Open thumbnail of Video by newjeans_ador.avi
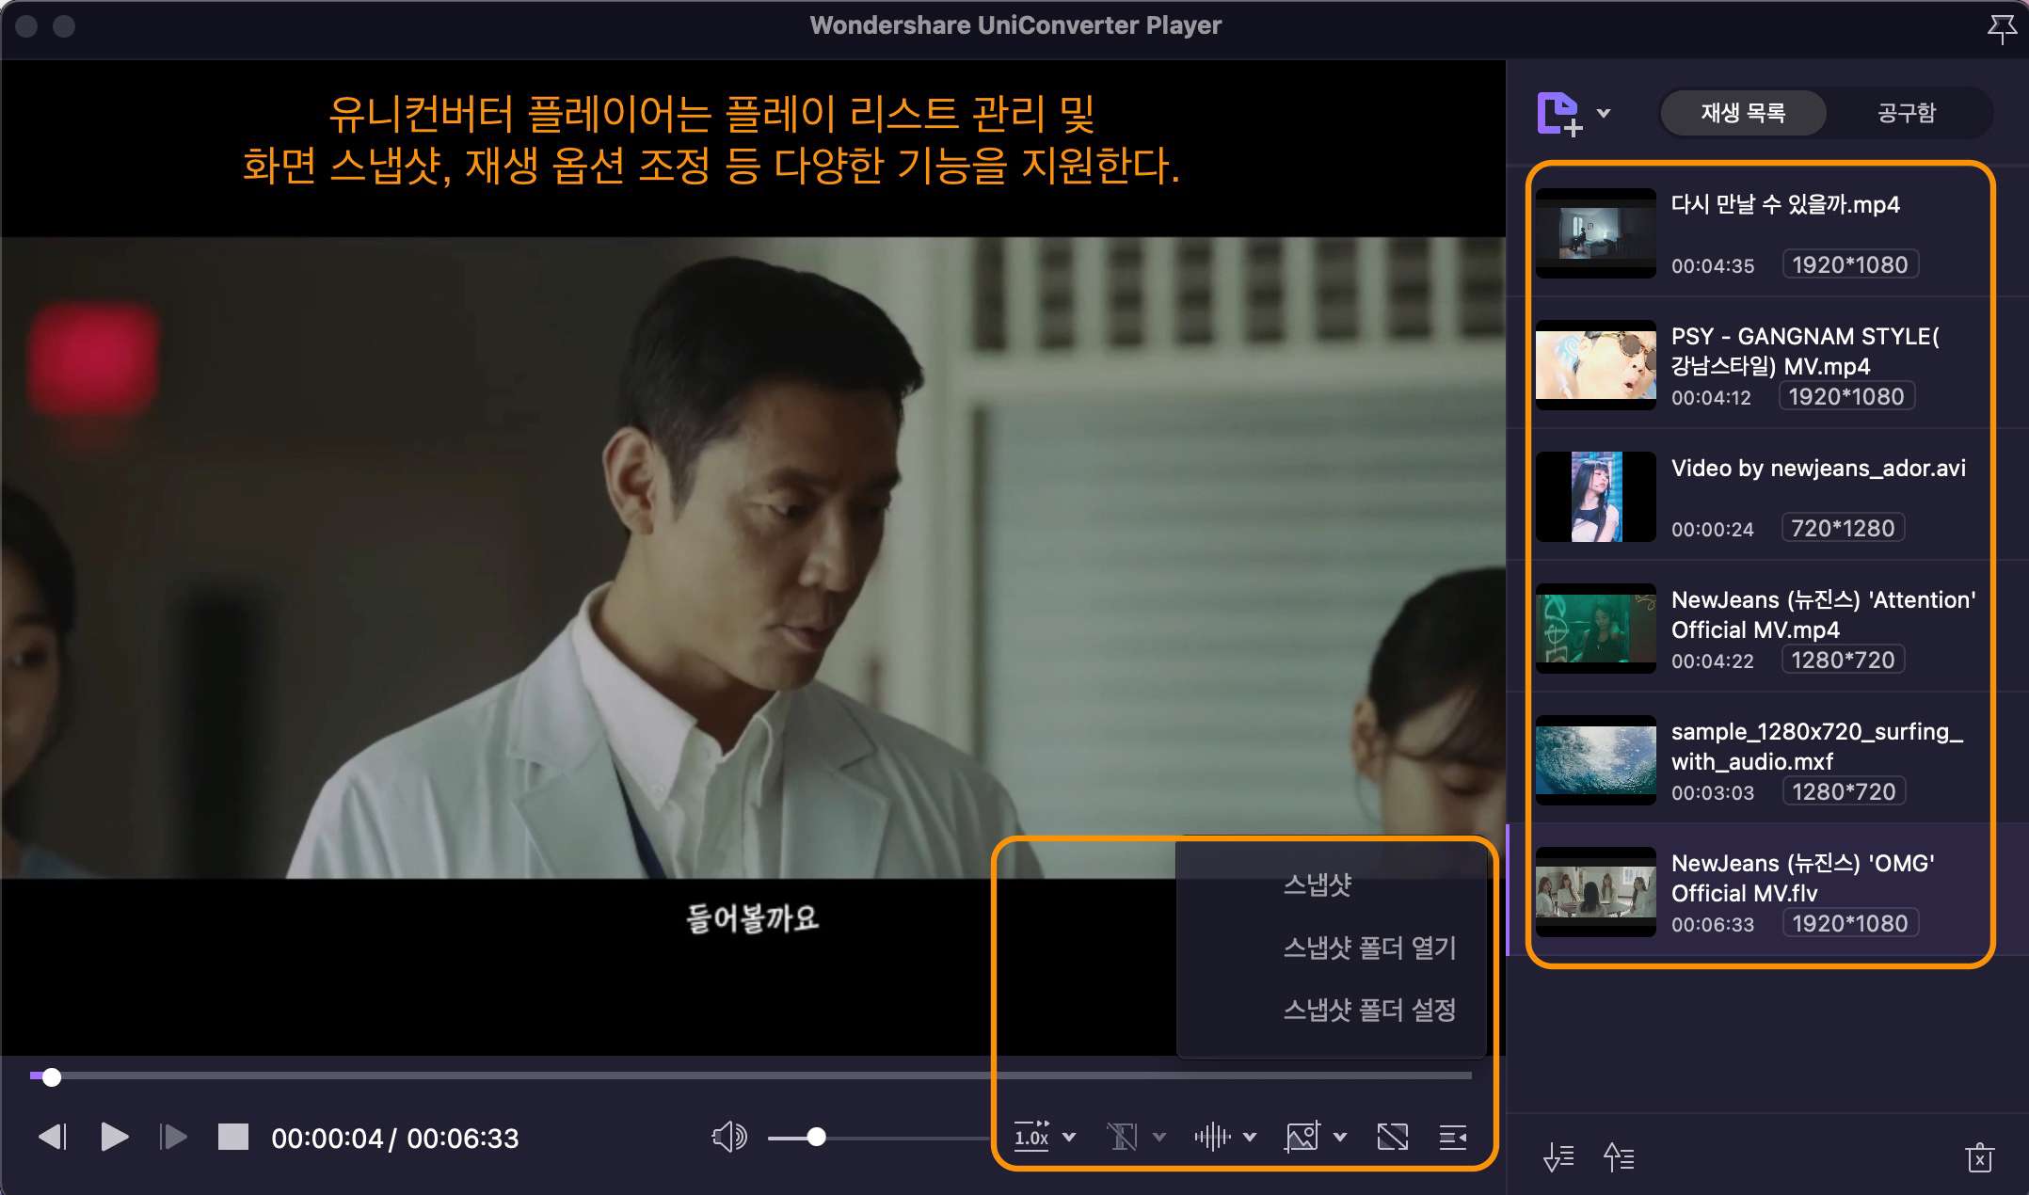 (1596, 497)
